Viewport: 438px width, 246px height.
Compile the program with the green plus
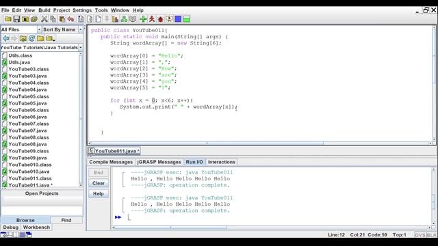point(143,19)
